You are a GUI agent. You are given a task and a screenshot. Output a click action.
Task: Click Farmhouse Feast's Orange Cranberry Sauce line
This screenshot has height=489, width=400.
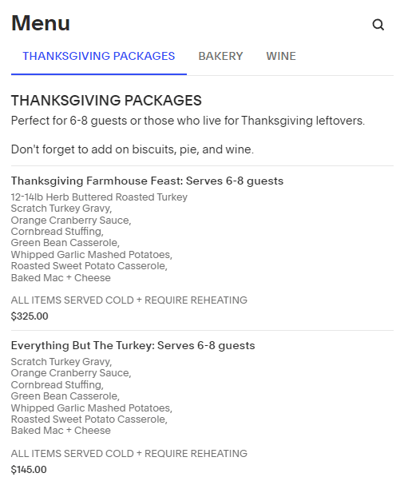click(x=71, y=221)
